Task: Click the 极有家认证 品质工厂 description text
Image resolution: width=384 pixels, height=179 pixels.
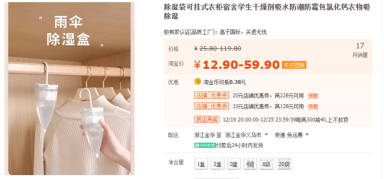Action: pos(215,32)
